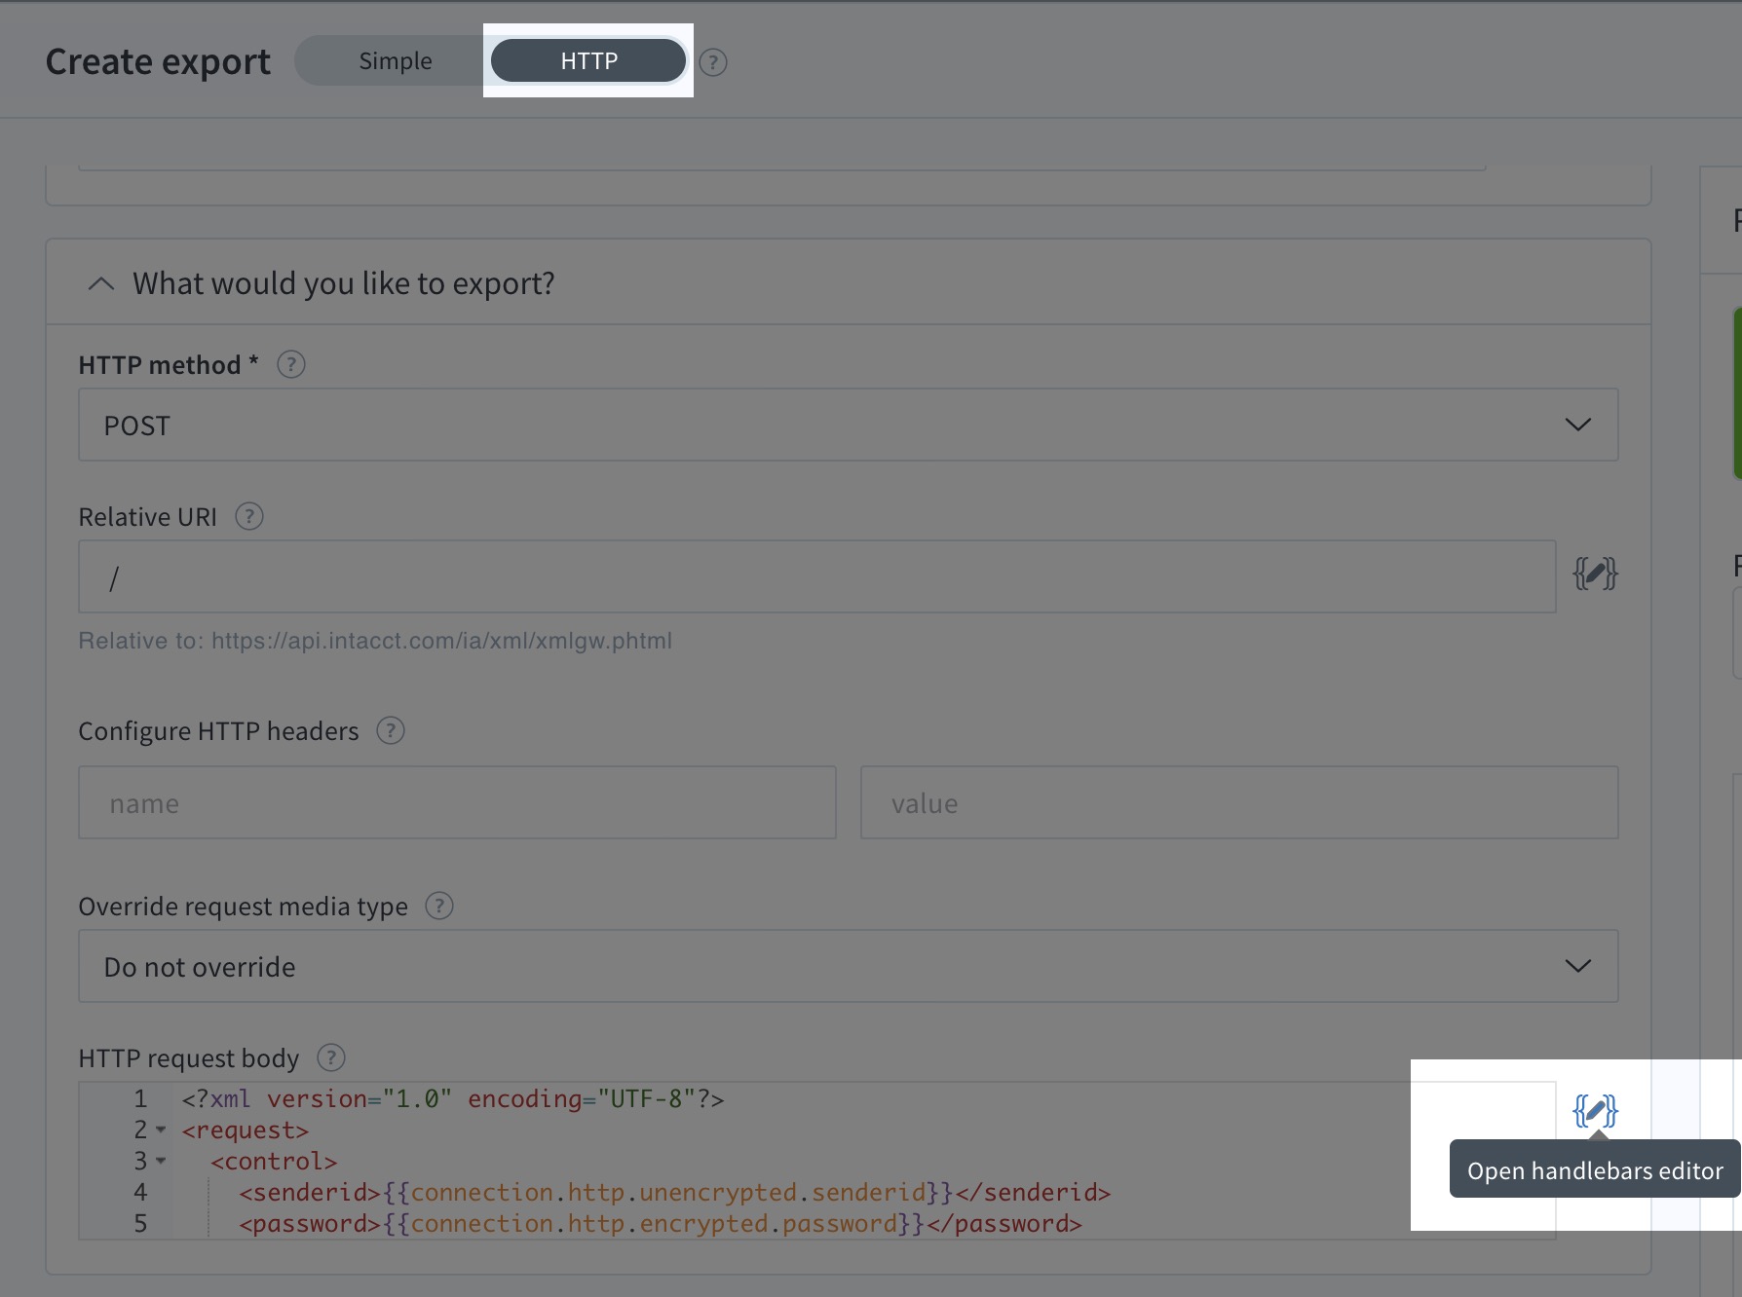Click the header name input field
Screen dimensions: 1742x1297
click(456, 802)
